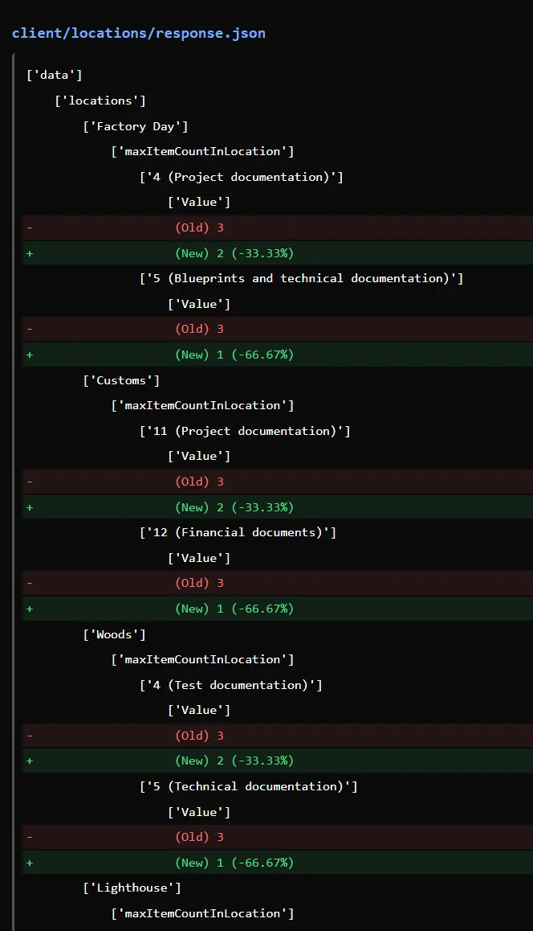
Task: Click '12 (Financial documents)' key
Action: (238, 532)
